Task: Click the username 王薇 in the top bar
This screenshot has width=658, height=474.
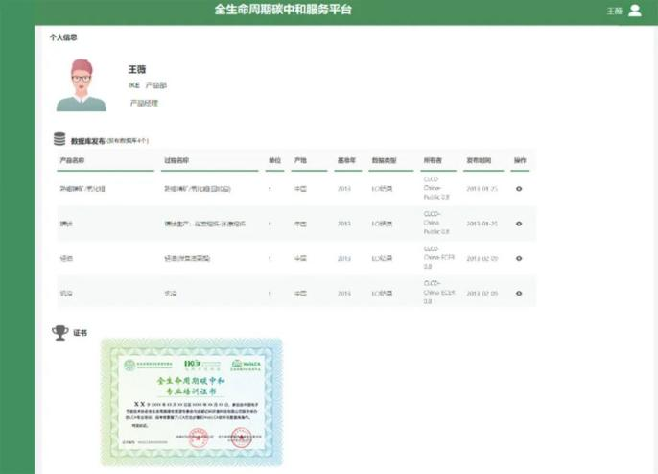Action: [x=614, y=11]
